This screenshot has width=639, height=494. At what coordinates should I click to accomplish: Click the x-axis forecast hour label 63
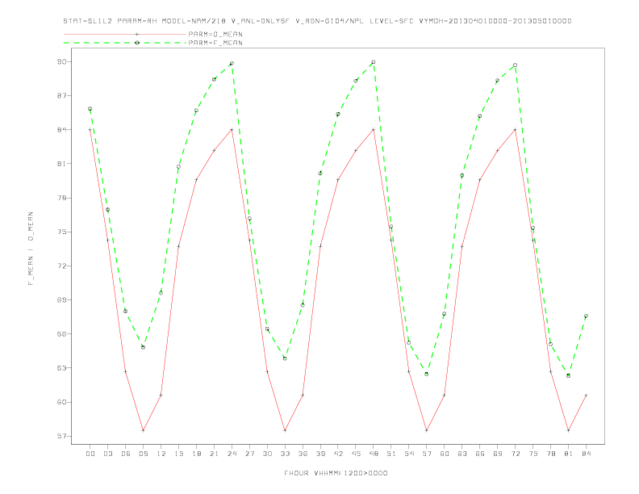coord(462,454)
